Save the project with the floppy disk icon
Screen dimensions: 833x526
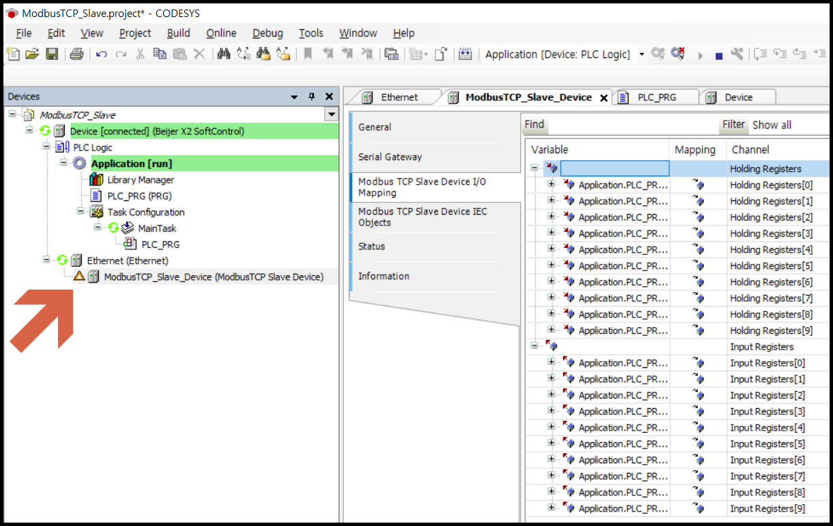52,54
